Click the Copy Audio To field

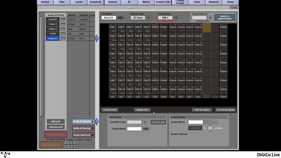pyautogui.click(x=199, y=18)
